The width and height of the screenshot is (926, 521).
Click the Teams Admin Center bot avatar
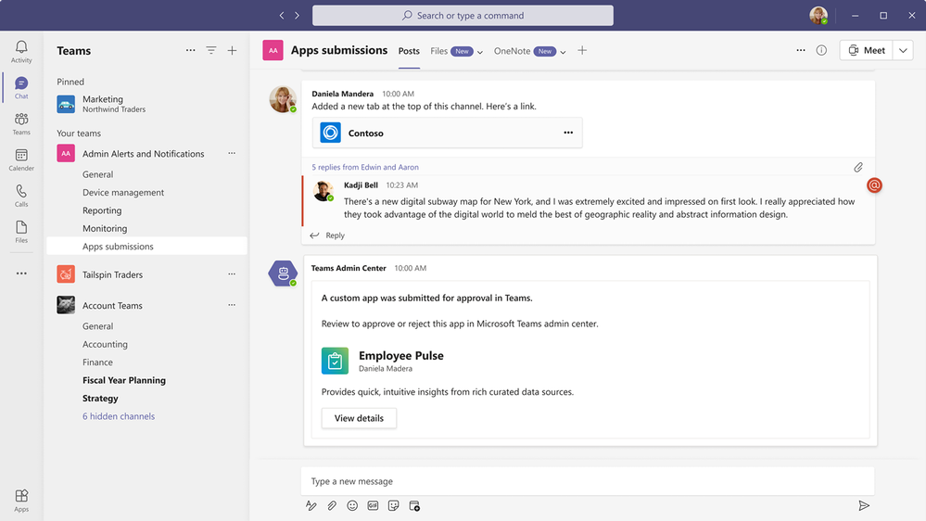tap(283, 273)
